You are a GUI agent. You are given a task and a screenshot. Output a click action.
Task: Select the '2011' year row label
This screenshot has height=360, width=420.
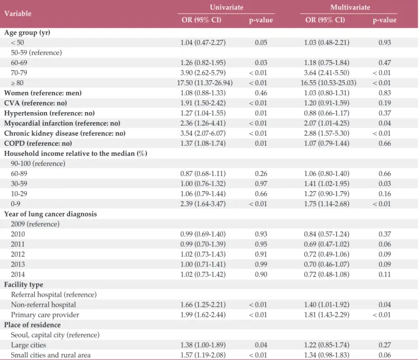(18, 244)
